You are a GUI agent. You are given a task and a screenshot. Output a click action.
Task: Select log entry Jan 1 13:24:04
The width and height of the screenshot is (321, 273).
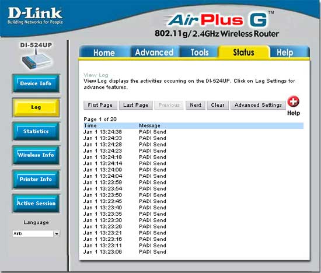[x=125, y=176]
